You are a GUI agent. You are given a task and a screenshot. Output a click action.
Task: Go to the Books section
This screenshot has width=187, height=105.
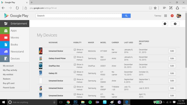[x=15, y=45]
